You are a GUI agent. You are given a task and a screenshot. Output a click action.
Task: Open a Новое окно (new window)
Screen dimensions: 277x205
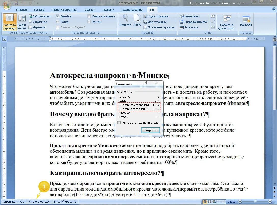point(189,16)
